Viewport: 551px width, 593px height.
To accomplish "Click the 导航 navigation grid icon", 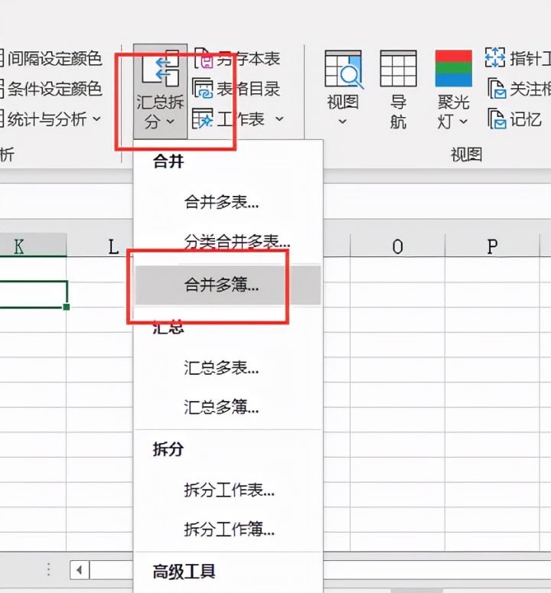I will tap(398, 68).
